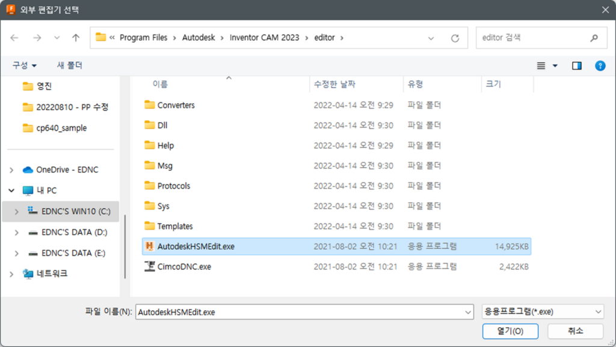Refresh the editor folder view
616x347 pixels.
coord(455,38)
